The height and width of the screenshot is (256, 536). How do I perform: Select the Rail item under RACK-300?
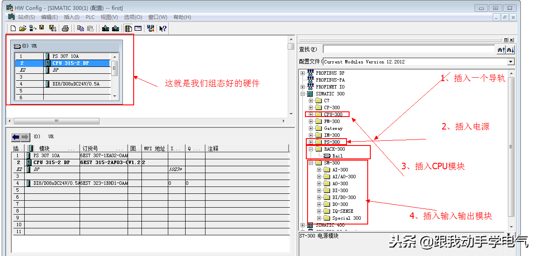(337, 156)
